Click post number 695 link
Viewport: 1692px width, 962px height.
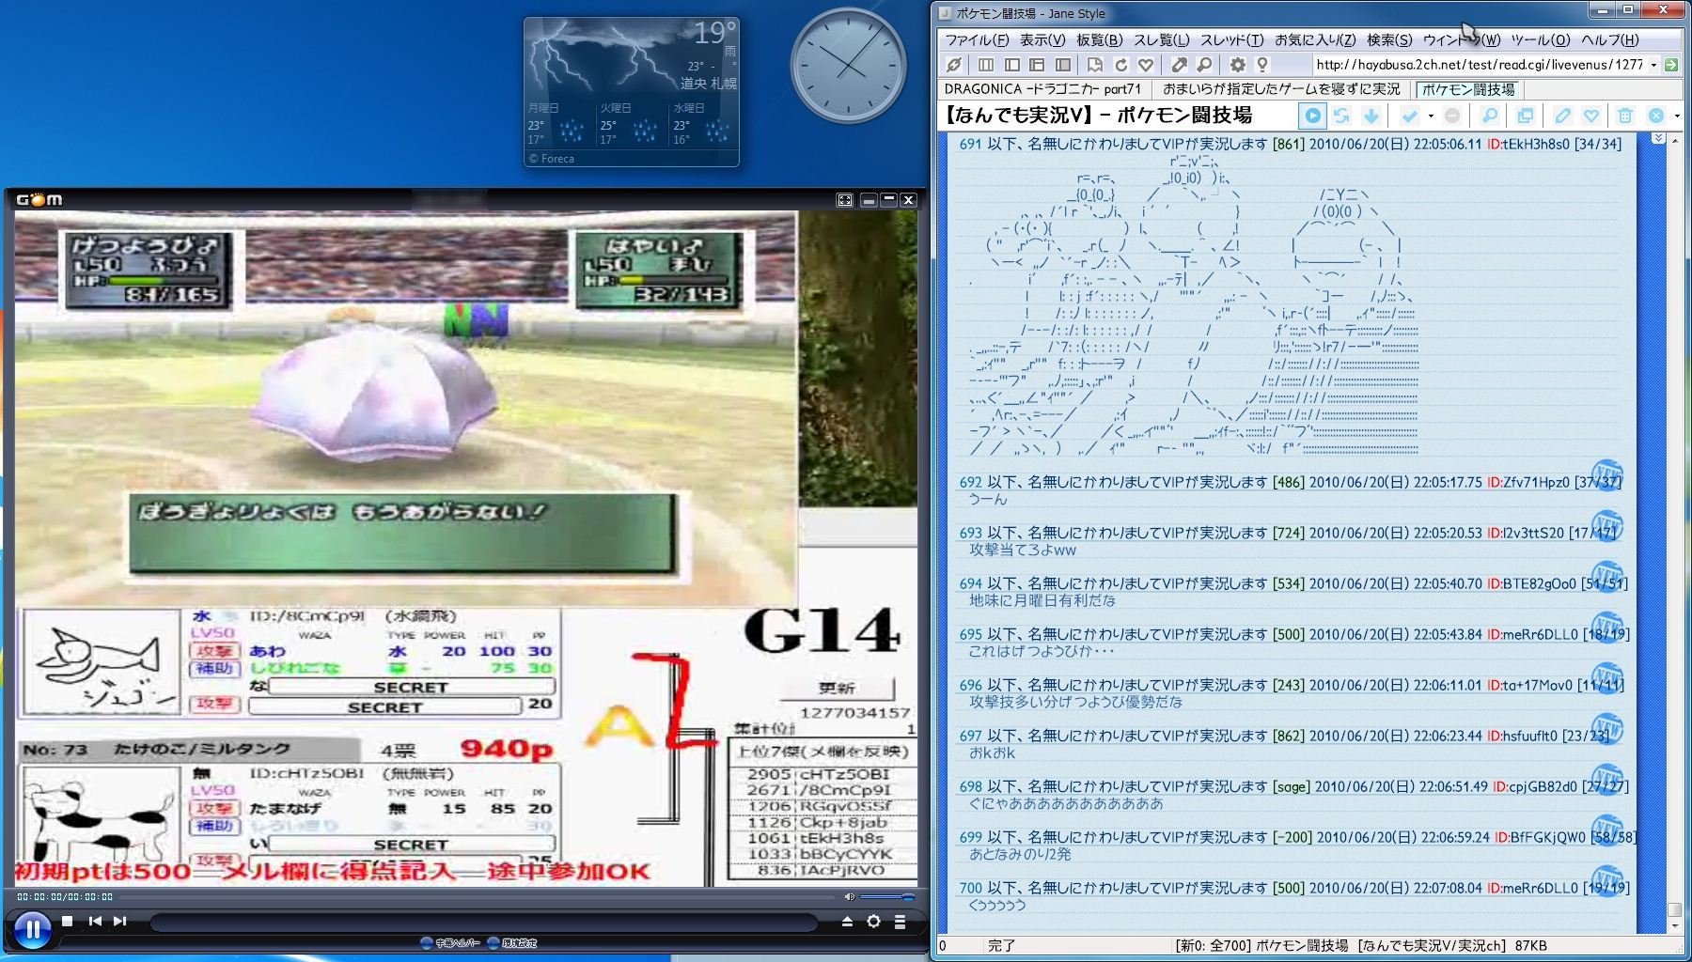coord(970,634)
